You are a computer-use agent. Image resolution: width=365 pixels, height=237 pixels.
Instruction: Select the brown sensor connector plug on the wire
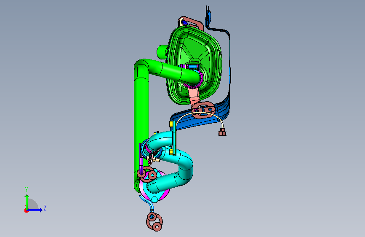[x=222, y=132]
